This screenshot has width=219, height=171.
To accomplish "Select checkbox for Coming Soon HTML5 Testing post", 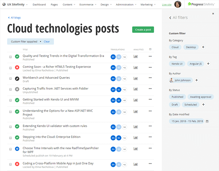I will coord(10,68).
